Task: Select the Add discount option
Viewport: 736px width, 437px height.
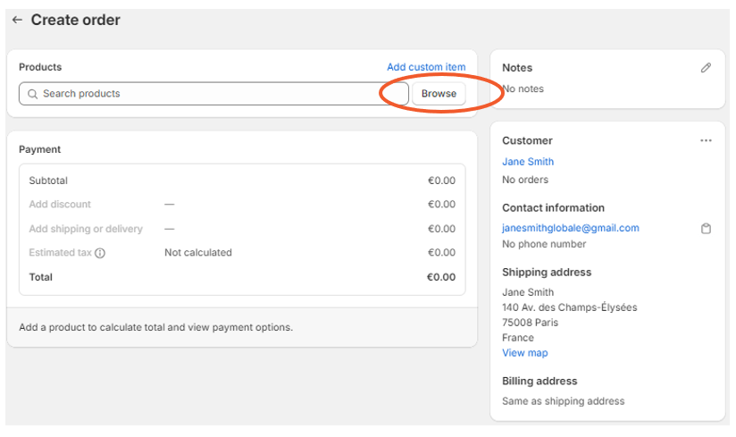Action: pyautogui.click(x=60, y=205)
